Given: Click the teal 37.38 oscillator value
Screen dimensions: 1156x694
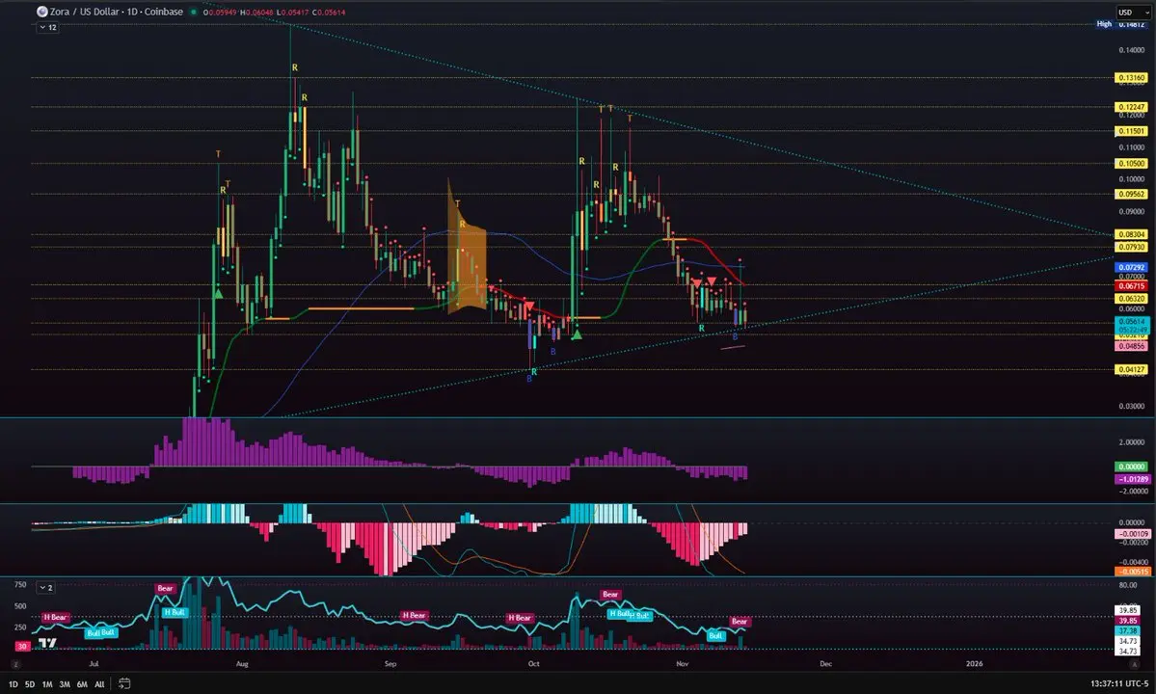Looking at the screenshot, I should point(1127,630).
